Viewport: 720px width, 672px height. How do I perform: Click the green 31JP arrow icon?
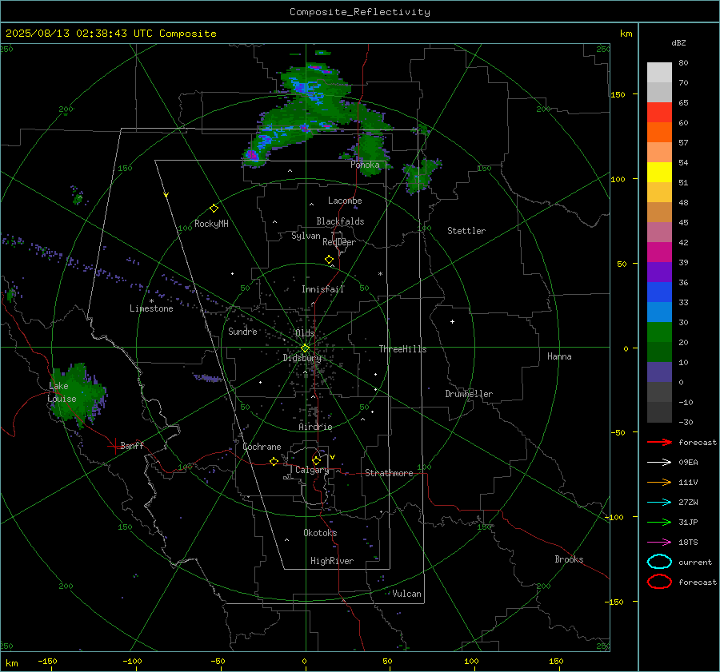pos(659,522)
